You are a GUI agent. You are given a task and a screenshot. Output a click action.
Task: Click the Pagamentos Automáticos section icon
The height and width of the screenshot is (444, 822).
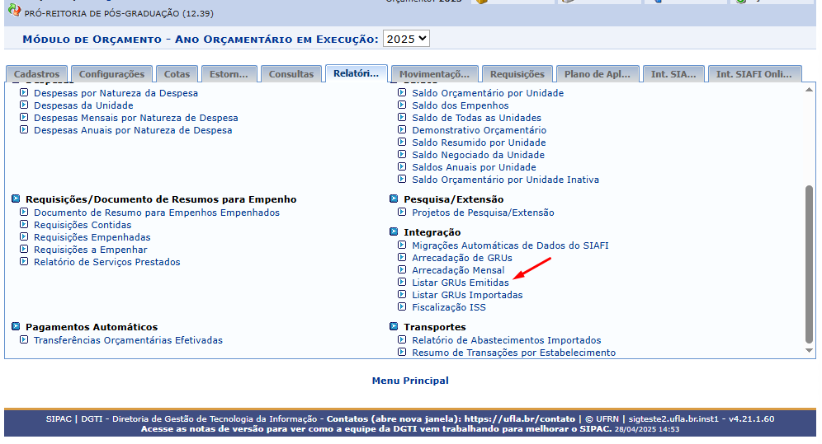pos(16,326)
